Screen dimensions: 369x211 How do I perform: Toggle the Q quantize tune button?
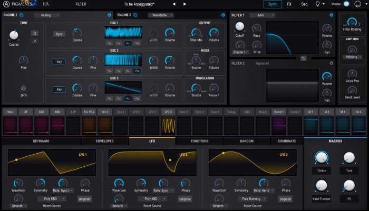35,33
